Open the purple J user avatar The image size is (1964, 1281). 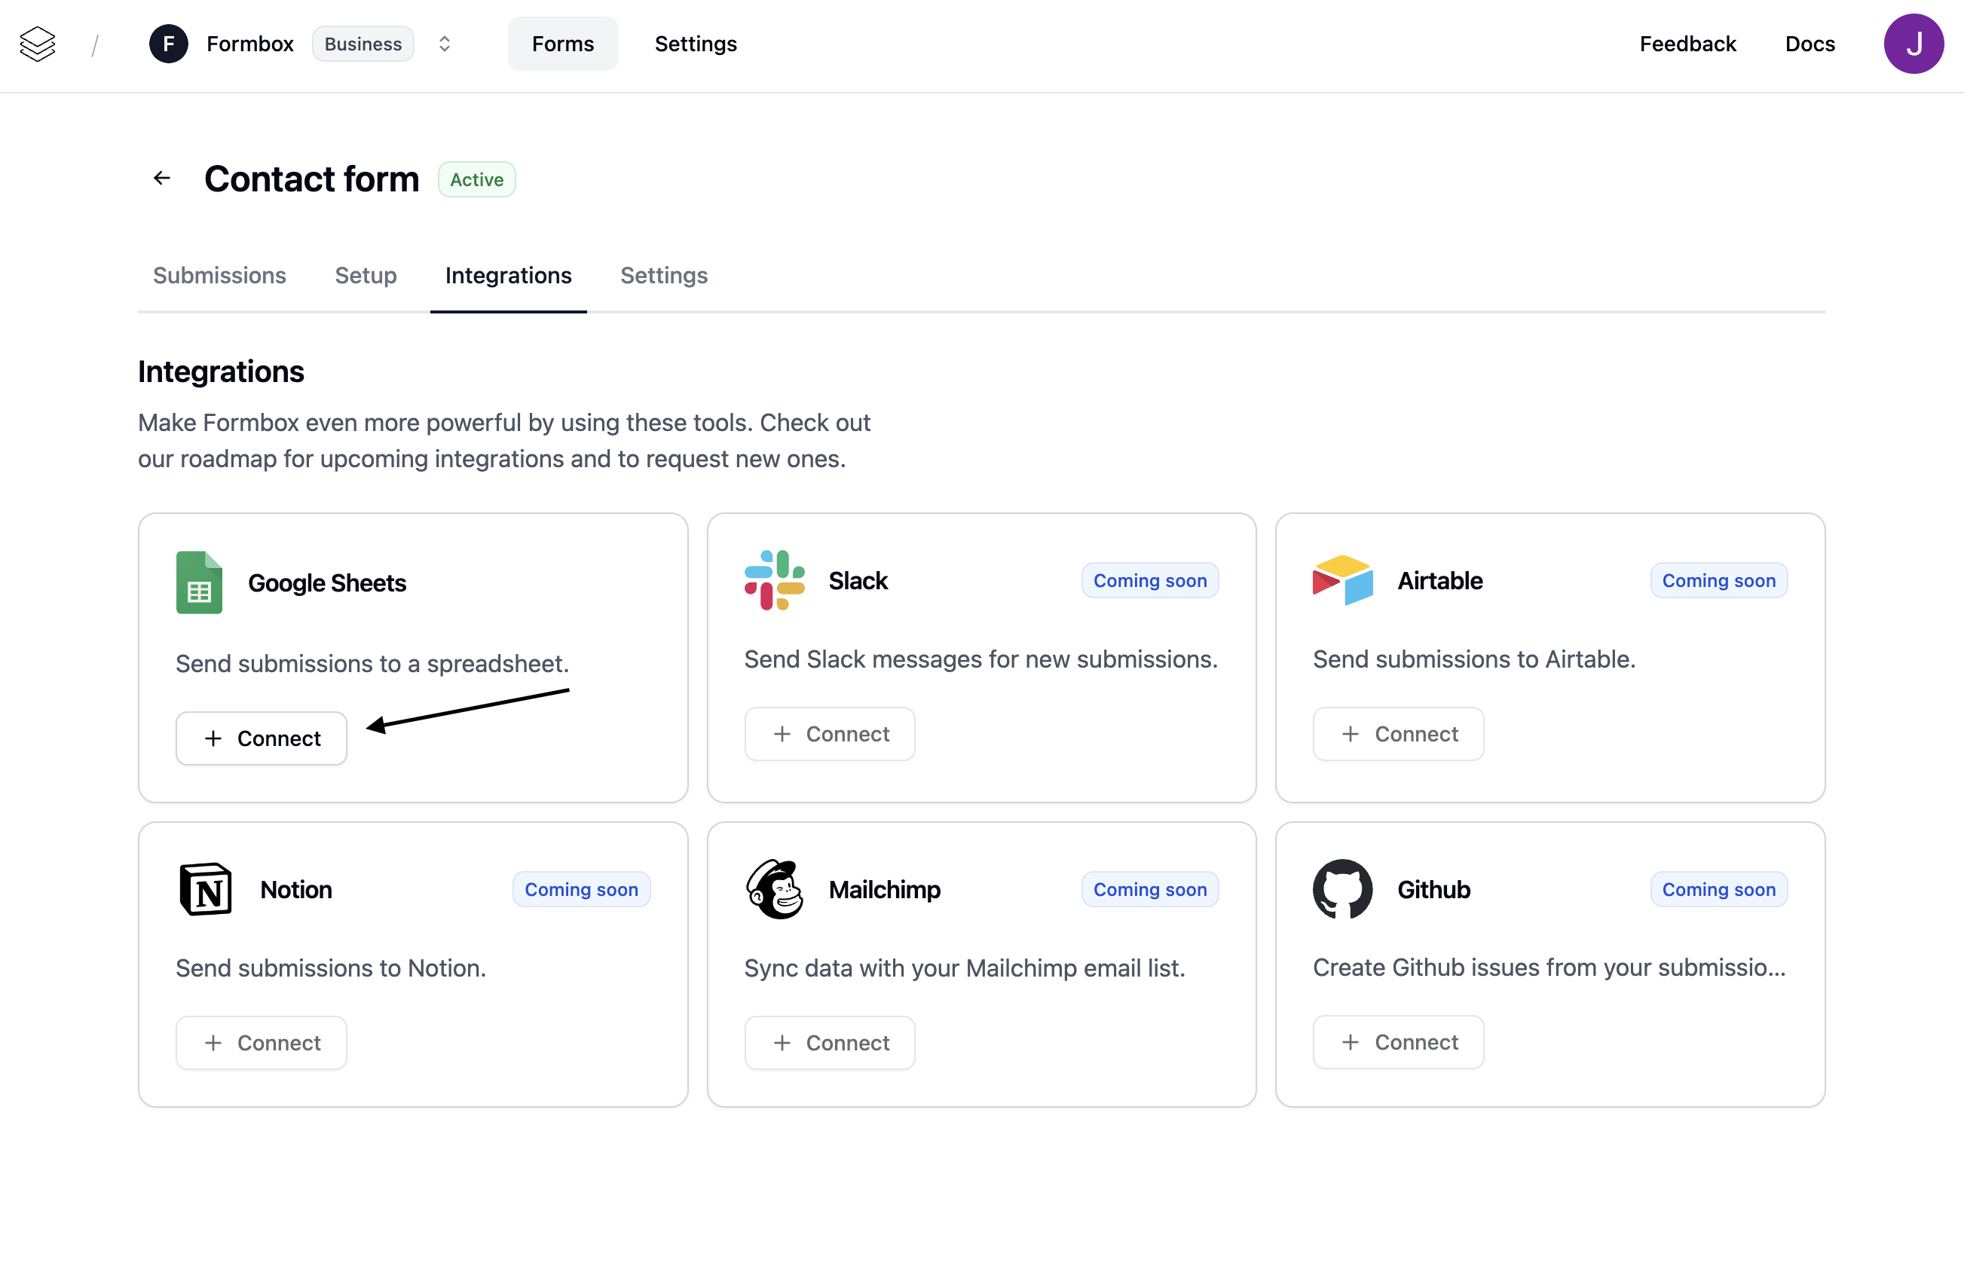tap(1913, 44)
